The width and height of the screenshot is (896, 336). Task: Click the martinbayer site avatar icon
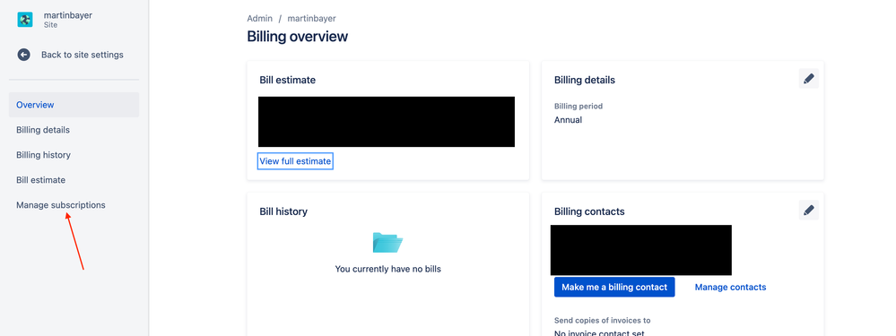pos(25,20)
